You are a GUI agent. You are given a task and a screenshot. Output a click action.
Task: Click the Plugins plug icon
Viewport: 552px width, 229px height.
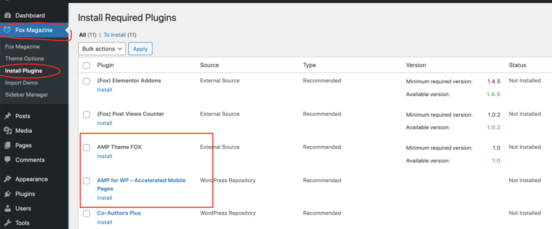point(8,194)
